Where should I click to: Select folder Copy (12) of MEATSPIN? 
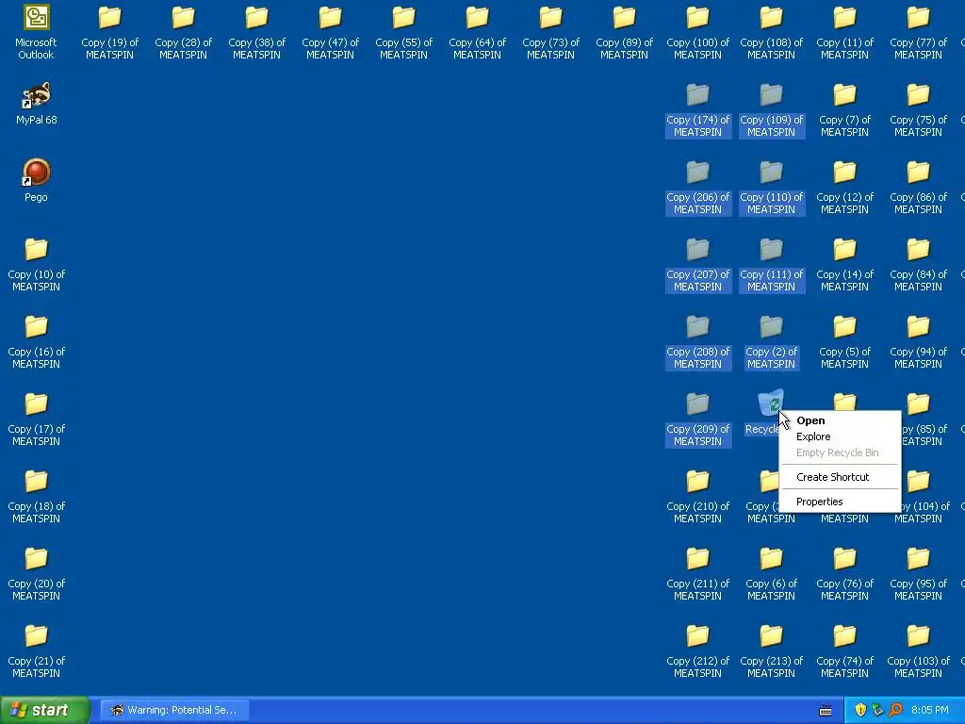(x=844, y=188)
